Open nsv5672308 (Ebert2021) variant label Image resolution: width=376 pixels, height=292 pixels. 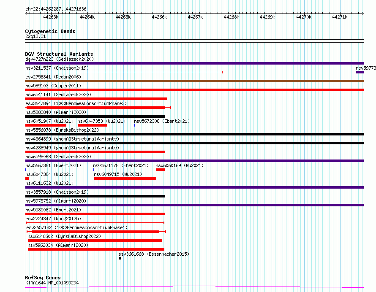pos(162,121)
